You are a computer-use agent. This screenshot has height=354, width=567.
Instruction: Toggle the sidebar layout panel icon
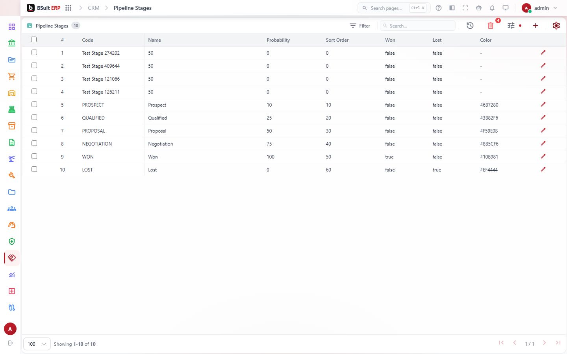[452, 8]
